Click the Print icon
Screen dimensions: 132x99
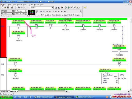click(x=12, y=8)
